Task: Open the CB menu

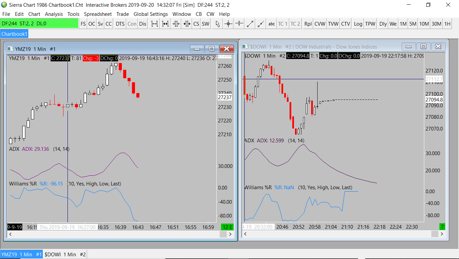Action: pyautogui.click(x=199, y=14)
